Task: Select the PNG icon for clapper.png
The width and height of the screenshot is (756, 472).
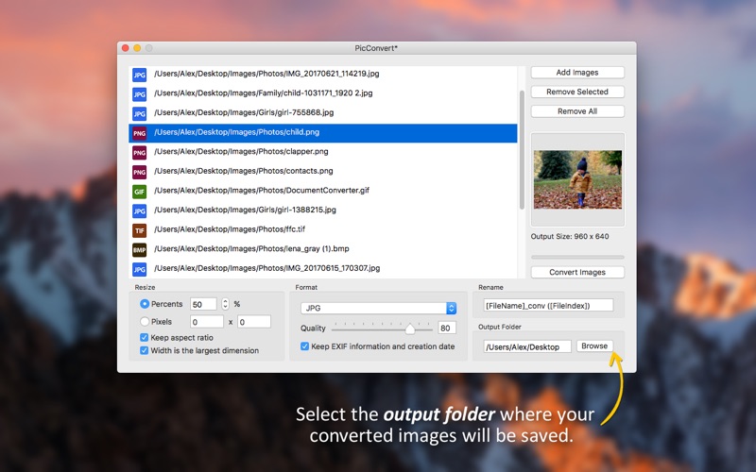Action: click(139, 152)
